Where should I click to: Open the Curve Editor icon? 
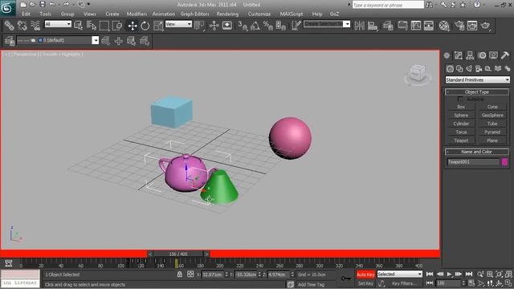click(x=402, y=25)
